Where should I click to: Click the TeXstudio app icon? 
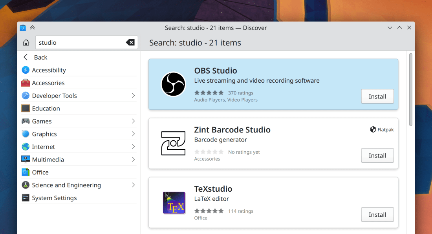click(x=173, y=202)
